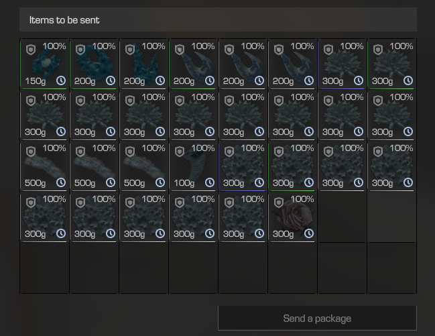Click the shield icon on the first 500g item
The image size is (435, 336).
pos(31,152)
